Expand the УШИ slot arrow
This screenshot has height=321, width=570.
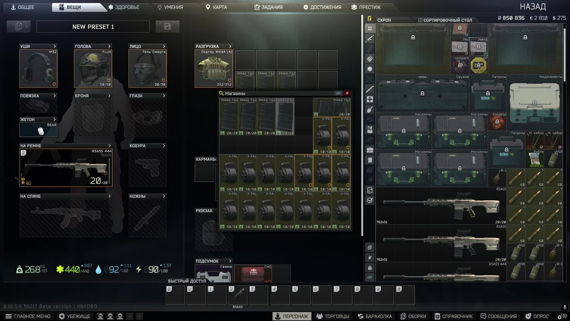pyautogui.click(x=55, y=46)
